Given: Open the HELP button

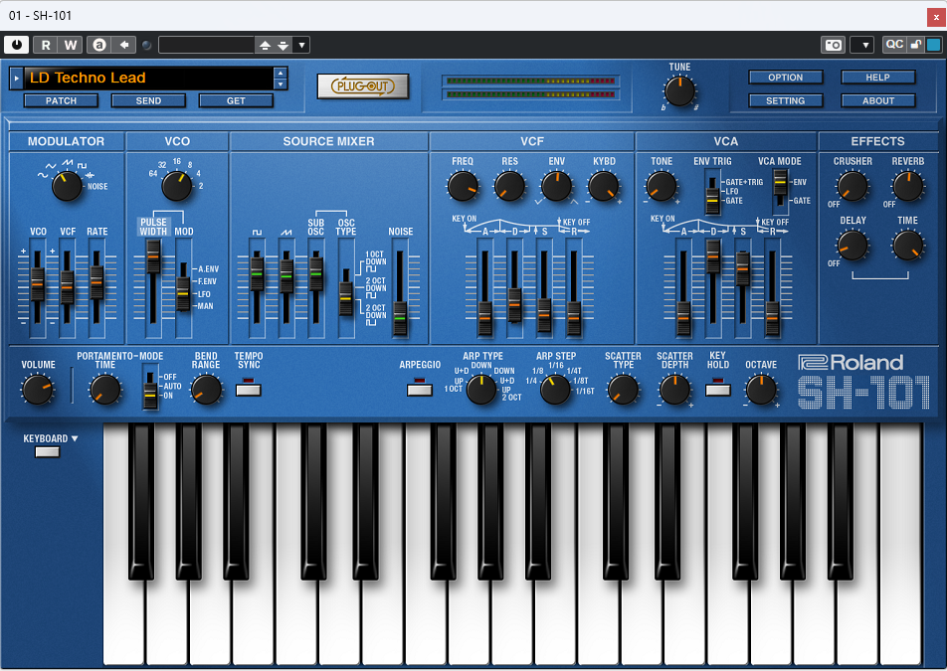Looking at the screenshot, I should pos(878,78).
